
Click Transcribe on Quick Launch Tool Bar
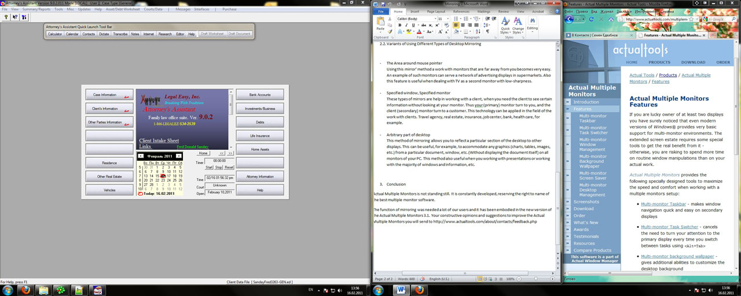(120, 34)
